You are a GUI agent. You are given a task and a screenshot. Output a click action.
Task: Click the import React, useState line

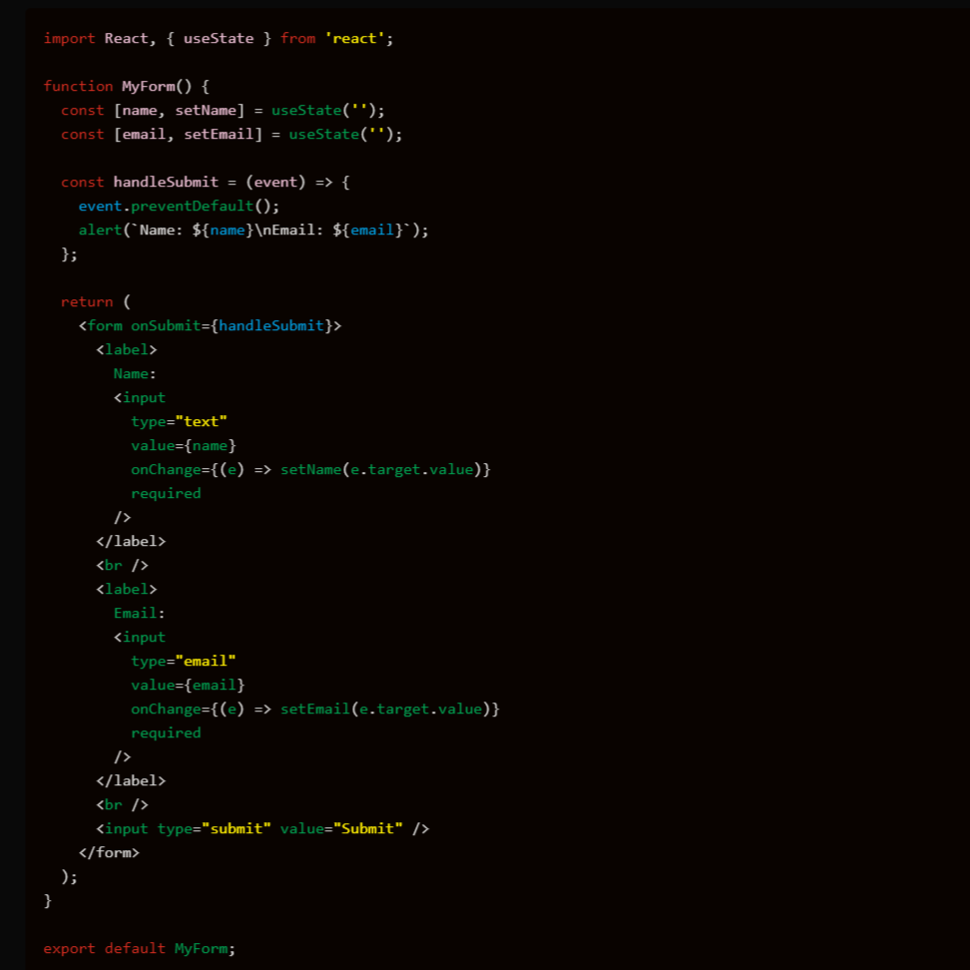[219, 38]
